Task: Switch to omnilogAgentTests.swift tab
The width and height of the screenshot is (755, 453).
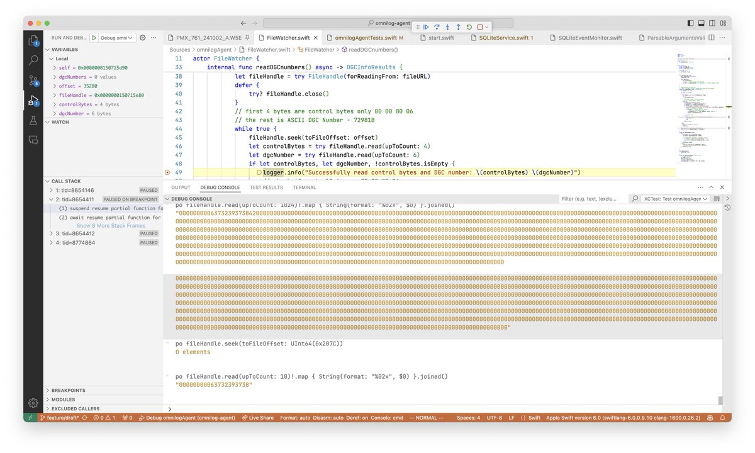Action: (365, 38)
